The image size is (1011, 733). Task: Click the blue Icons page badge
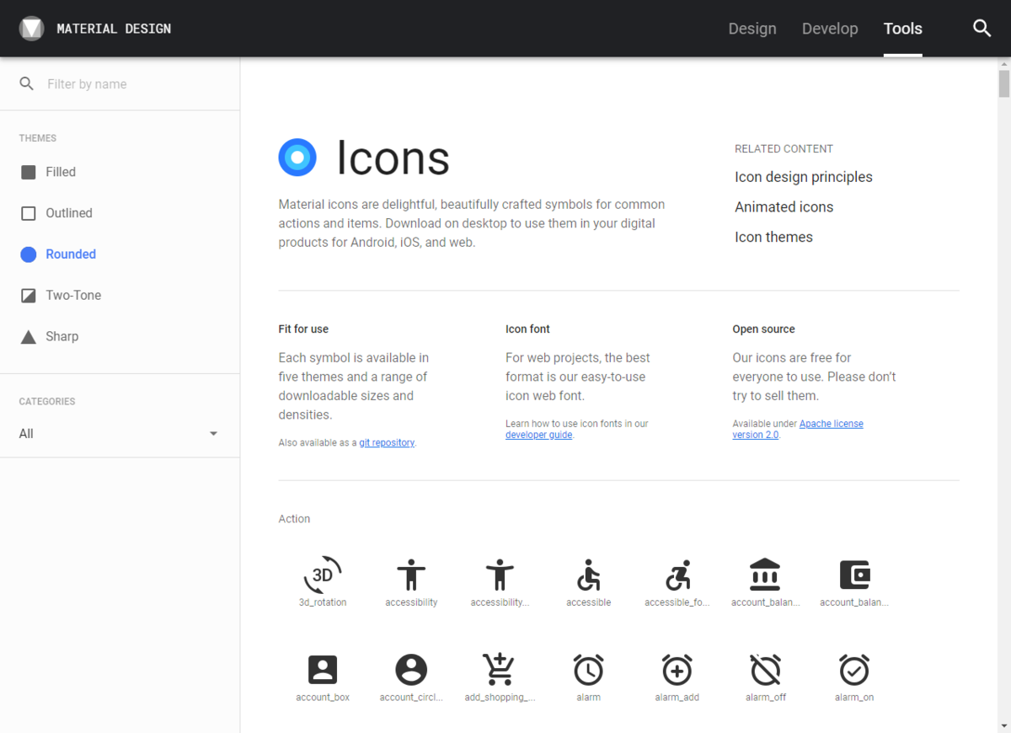[297, 158]
